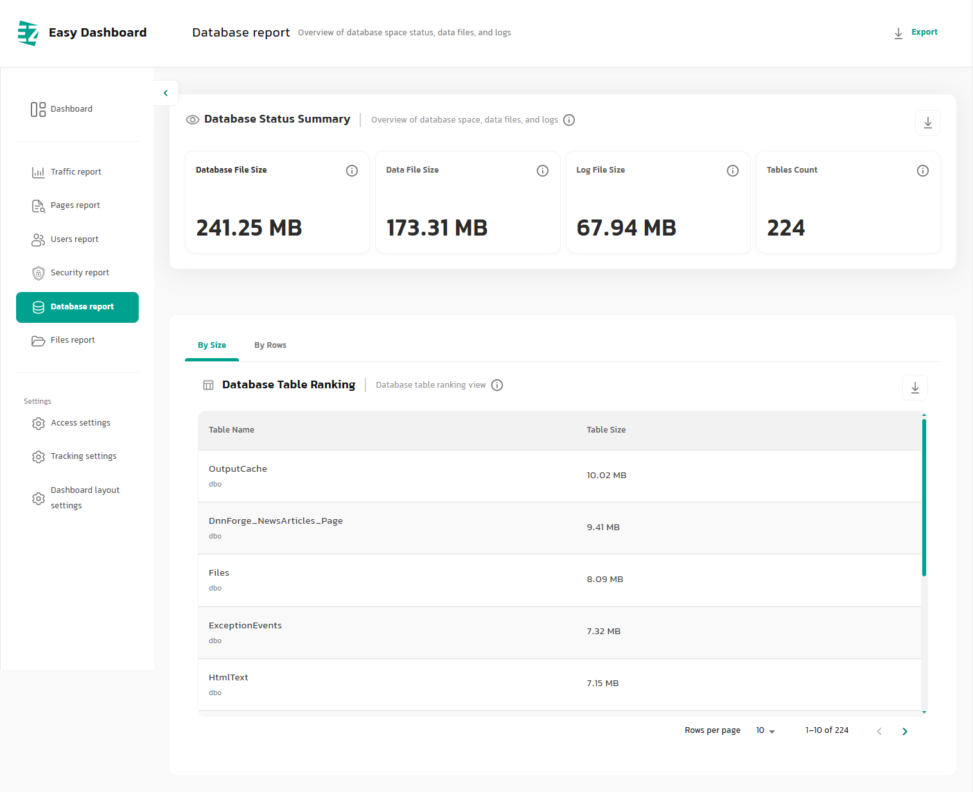Select the Database report menu item
The width and height of the screenshot is (973, 792).
tap(77, 307)
